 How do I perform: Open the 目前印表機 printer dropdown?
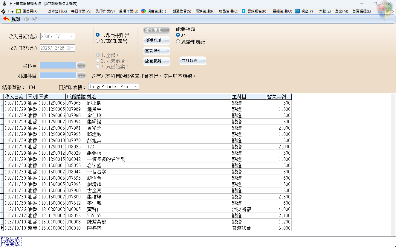[x=136, y=86]
